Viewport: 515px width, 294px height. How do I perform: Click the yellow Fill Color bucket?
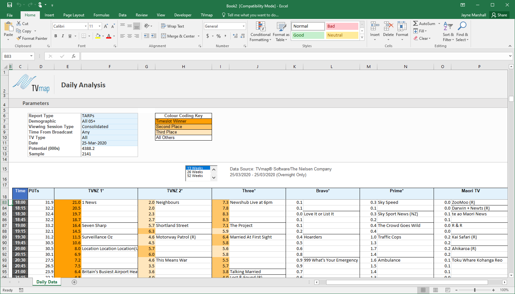tap(98, 36)
